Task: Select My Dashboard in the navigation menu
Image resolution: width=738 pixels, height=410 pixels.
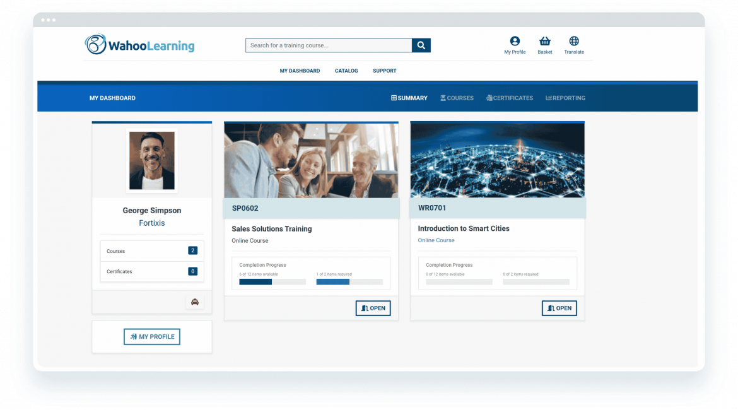Action: tap(300, 71)
